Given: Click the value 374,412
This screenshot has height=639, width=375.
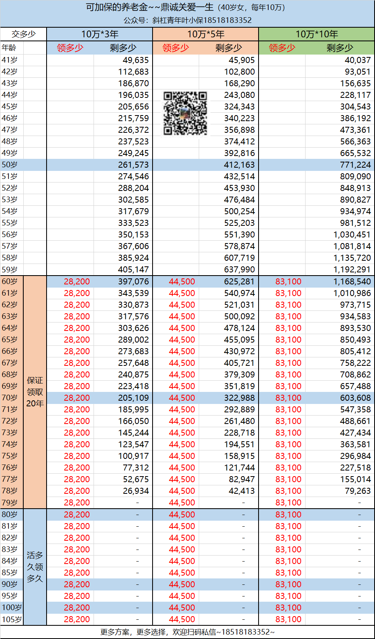Looking at the screenshot, I should pos(239,142).
